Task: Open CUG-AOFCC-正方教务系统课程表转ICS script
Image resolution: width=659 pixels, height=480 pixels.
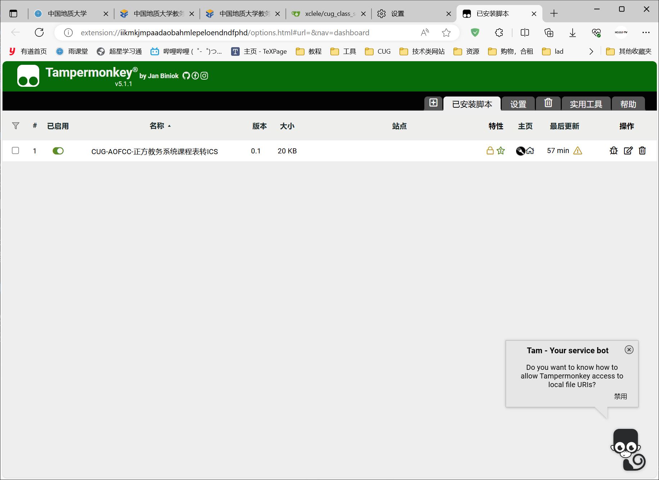Action: pos(154,151)
